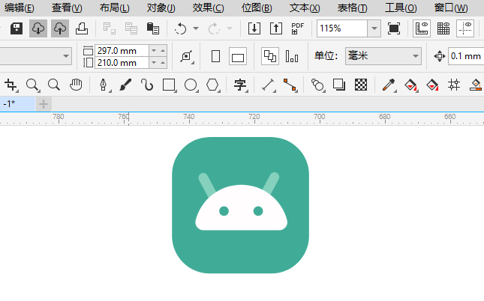484x301 pixels.
Task: Click the Print icon
Action: pyautogui.click(x=82, y=28)
